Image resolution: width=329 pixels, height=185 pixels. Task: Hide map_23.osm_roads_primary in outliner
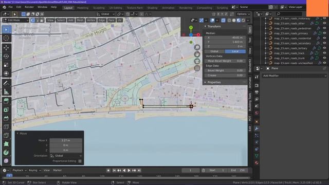click(324, 33)
